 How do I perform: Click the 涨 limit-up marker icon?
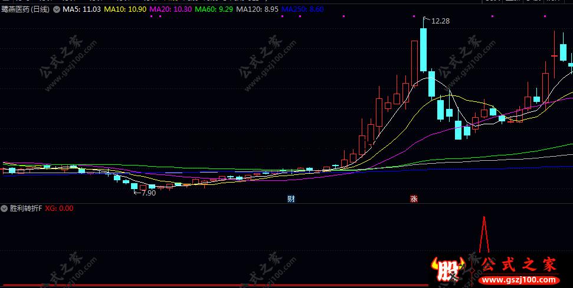(414, 198)
